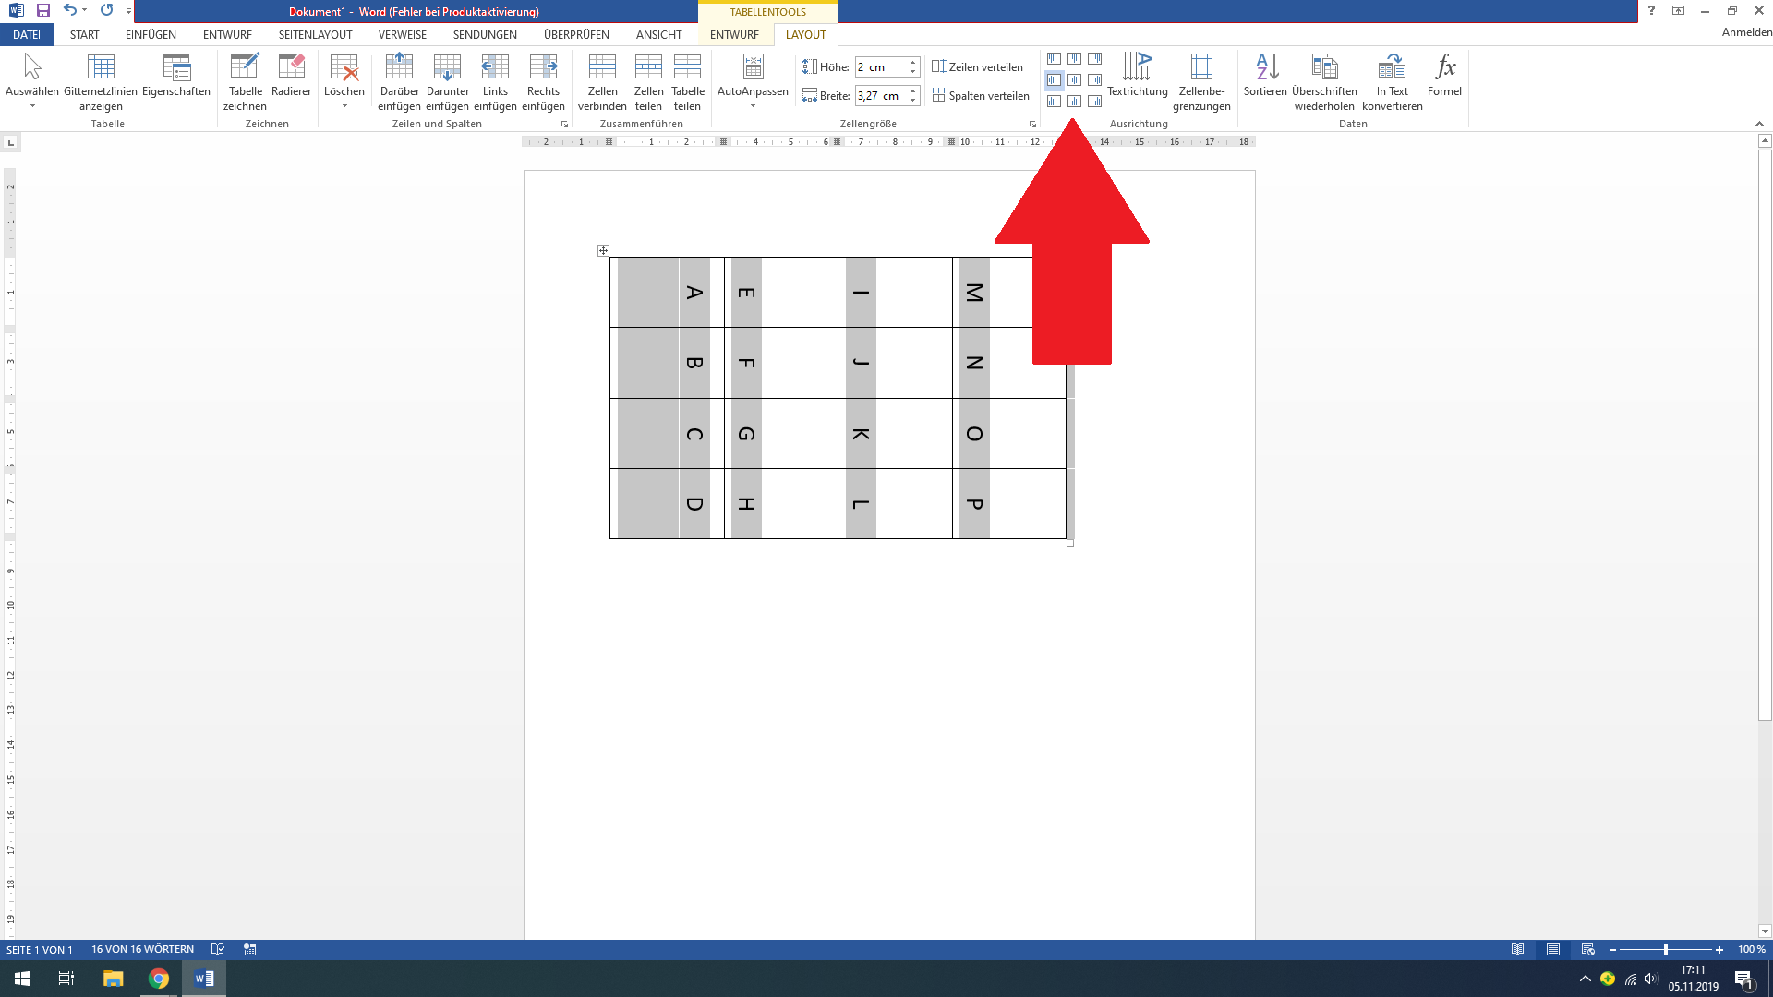Open the Textrichtung tool
Viewport: 1773px width, 997px height.
pos(1138,81)
